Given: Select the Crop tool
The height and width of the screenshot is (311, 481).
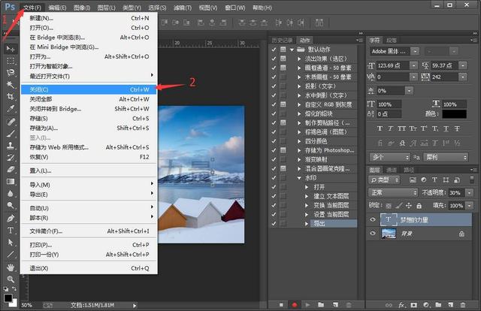Looking at the screenshot, I should tap(11, 97).
